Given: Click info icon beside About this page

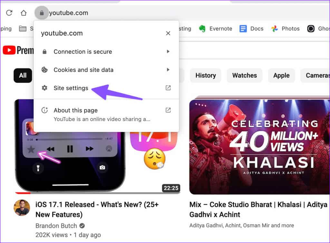Looking at the screenshot, I should coord(44,110).
